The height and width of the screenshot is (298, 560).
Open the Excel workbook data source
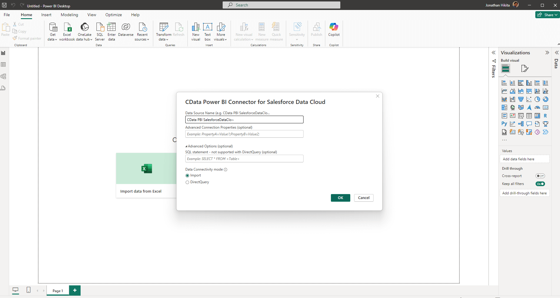[67, 32]
